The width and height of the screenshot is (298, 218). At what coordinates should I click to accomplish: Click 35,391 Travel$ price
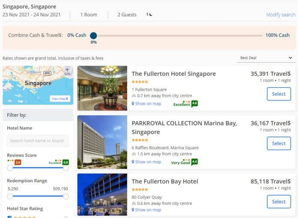click(x=271, y=74)
